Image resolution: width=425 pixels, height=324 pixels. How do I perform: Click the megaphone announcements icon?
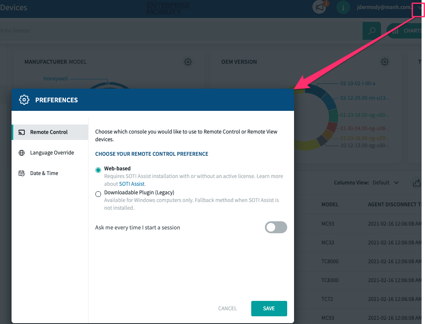(x=319, y=7)
